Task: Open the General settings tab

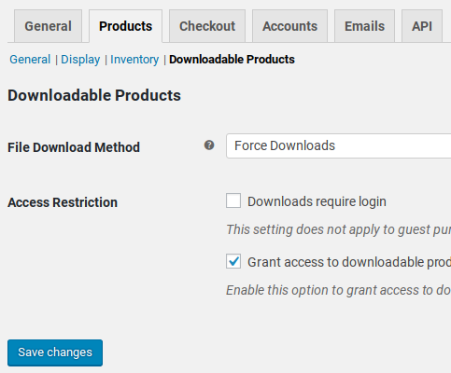Action: pos(48,26)
